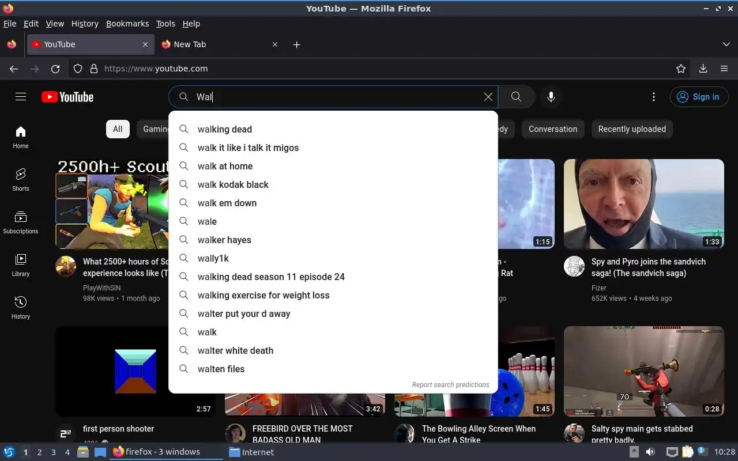Screen dimensions: 738x461
Task: Click the volume speaker tray icon
Action: 650,452
